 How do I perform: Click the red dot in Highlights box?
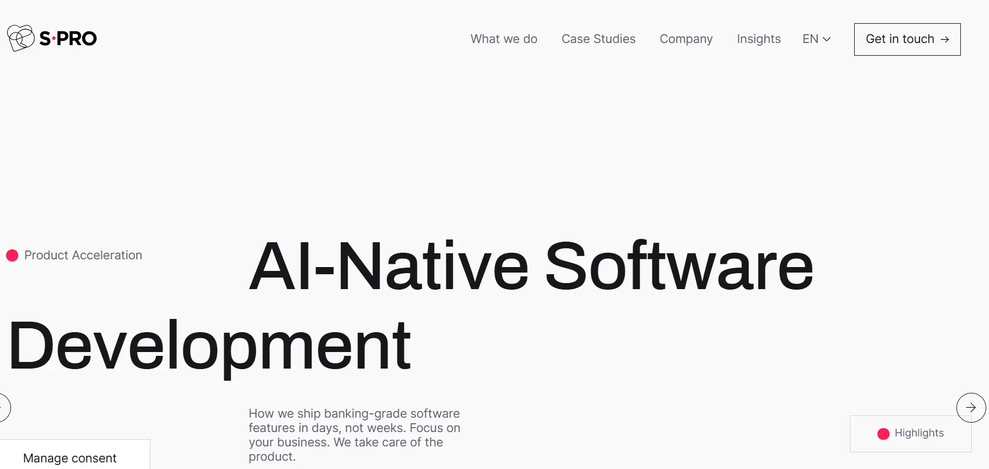883,434
